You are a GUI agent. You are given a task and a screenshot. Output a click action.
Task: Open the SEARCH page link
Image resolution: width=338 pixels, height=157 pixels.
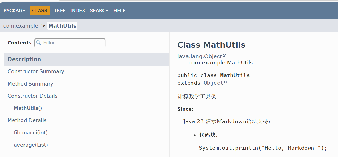[99, 11]
